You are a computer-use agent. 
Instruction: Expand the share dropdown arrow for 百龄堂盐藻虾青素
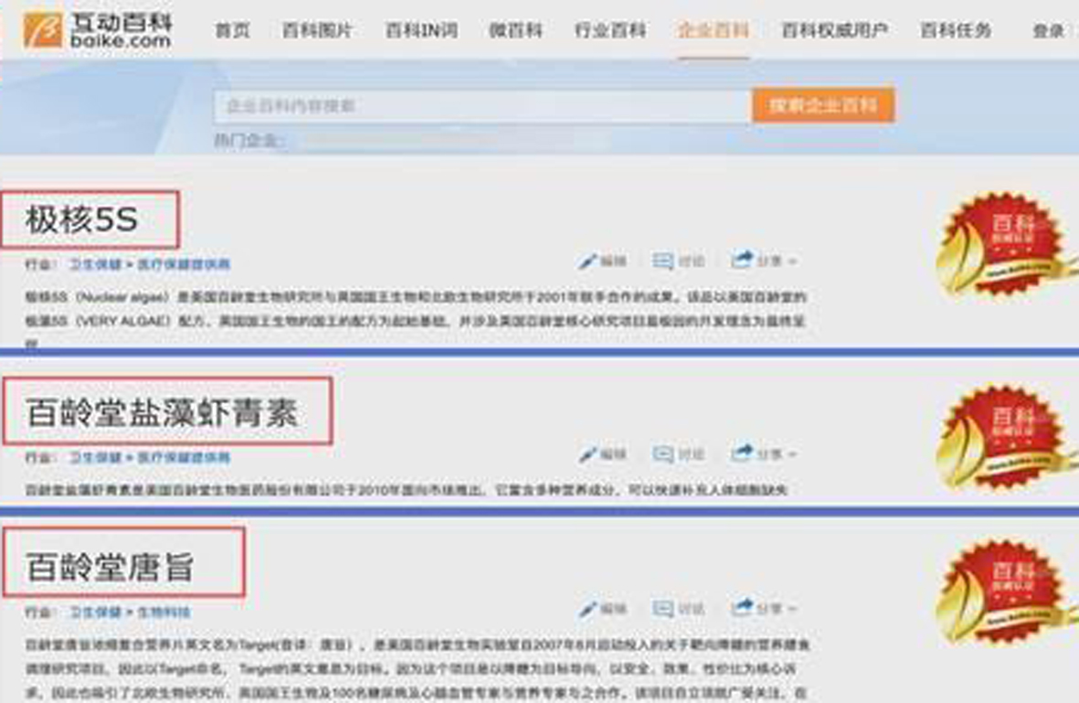tap(792, 455)
